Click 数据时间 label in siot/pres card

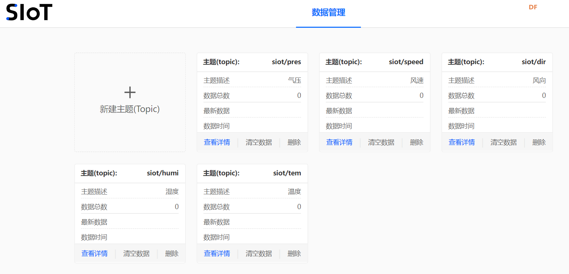(x=217, y=126)
